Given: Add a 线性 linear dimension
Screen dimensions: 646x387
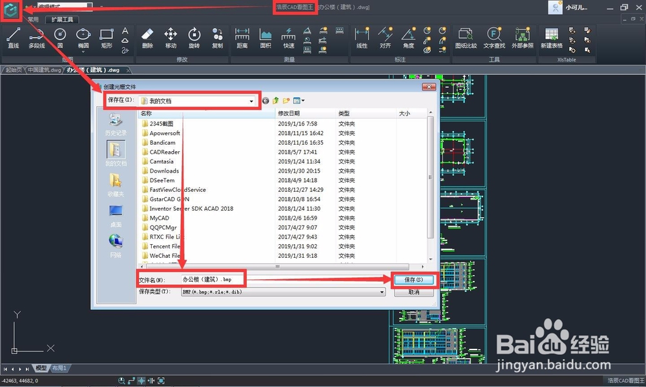Looking at the screenshot, I should point(362,38).
